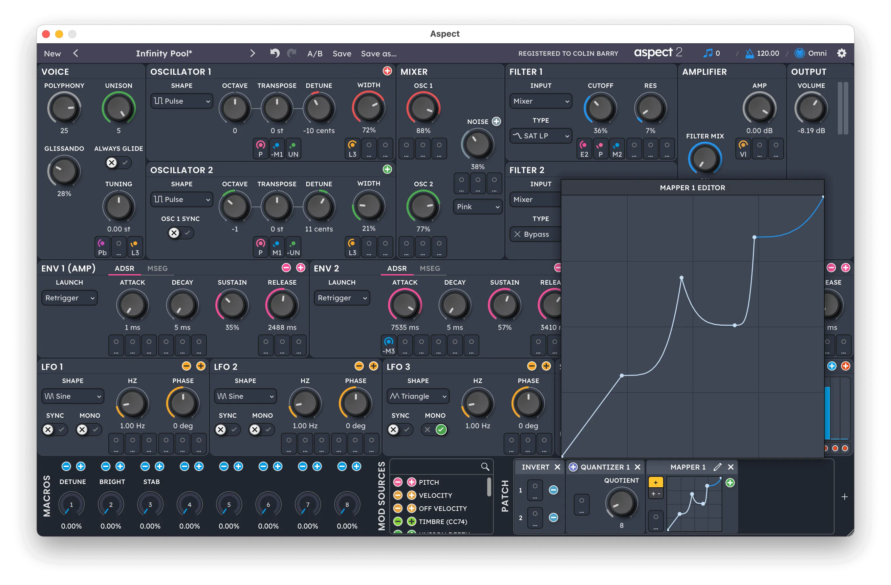This screenshot has width=891, height=585.
Task: Click the green plus output on Mapper 1
Action: pos(730,482)
